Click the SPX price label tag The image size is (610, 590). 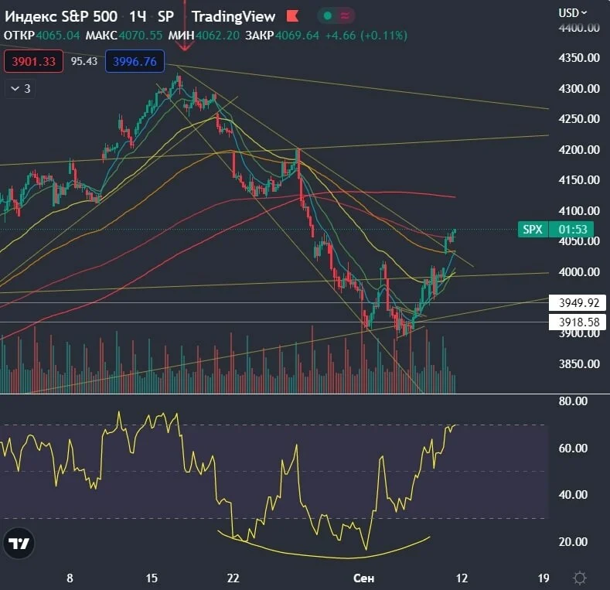click(533, 229)
